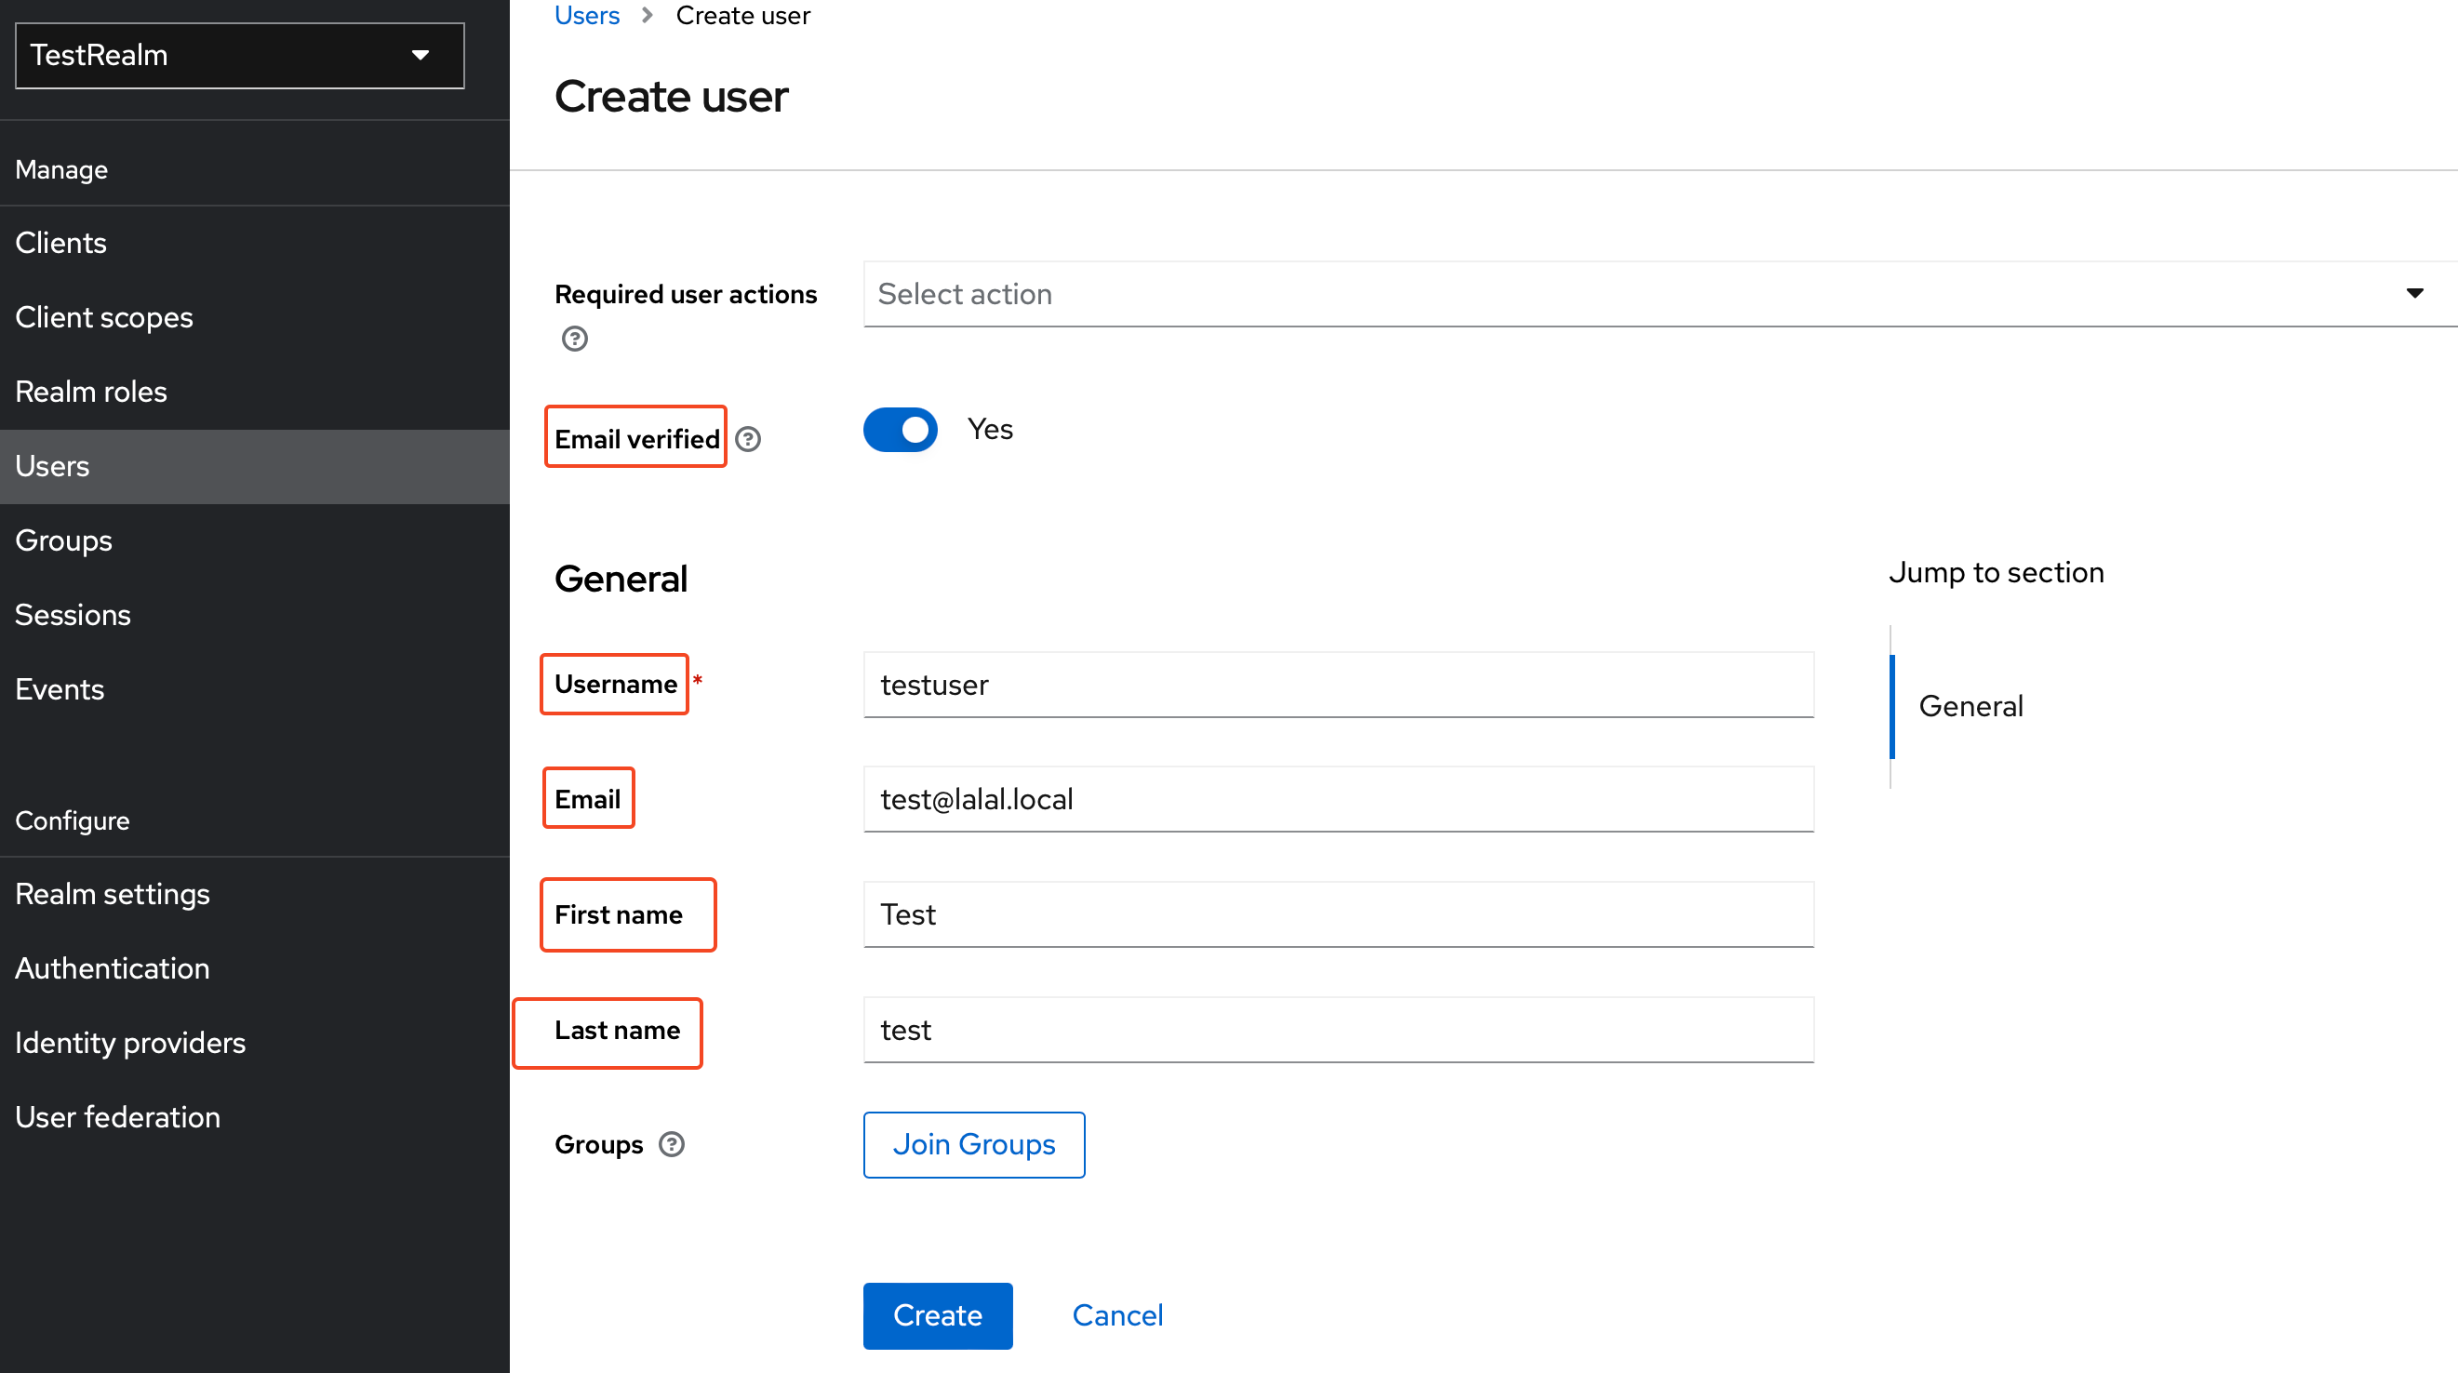Jump to the General section link
This screenshot has height=1373, width=2458.
1970,706
